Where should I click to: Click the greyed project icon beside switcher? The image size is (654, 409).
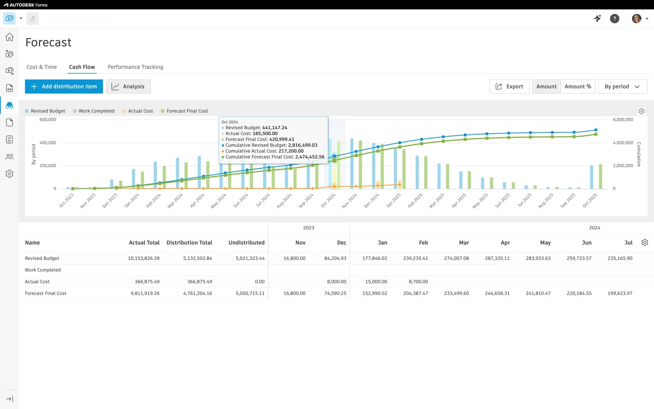click(33, 19)
